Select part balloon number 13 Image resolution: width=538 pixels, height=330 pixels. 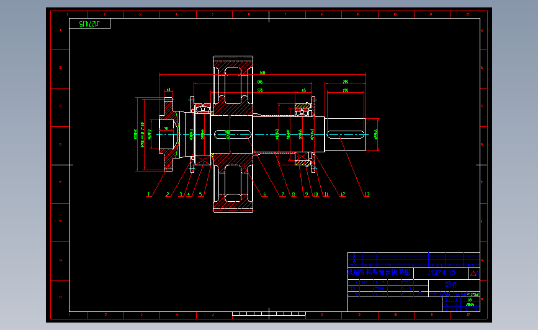367,194
